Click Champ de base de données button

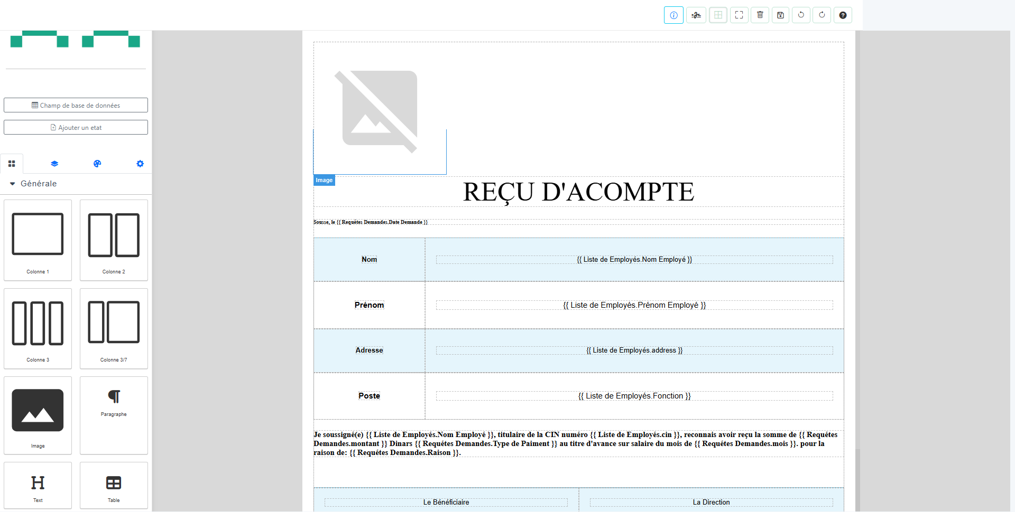point(76,105)
